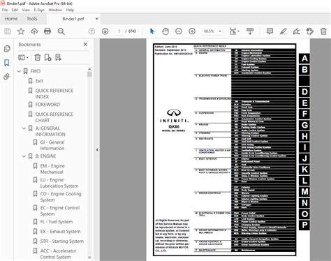Image resolution: width=331 pixels, height=261 pixels.
Task: Click the scrolling mode keyboard icon
Action: (x=250, y=31)
